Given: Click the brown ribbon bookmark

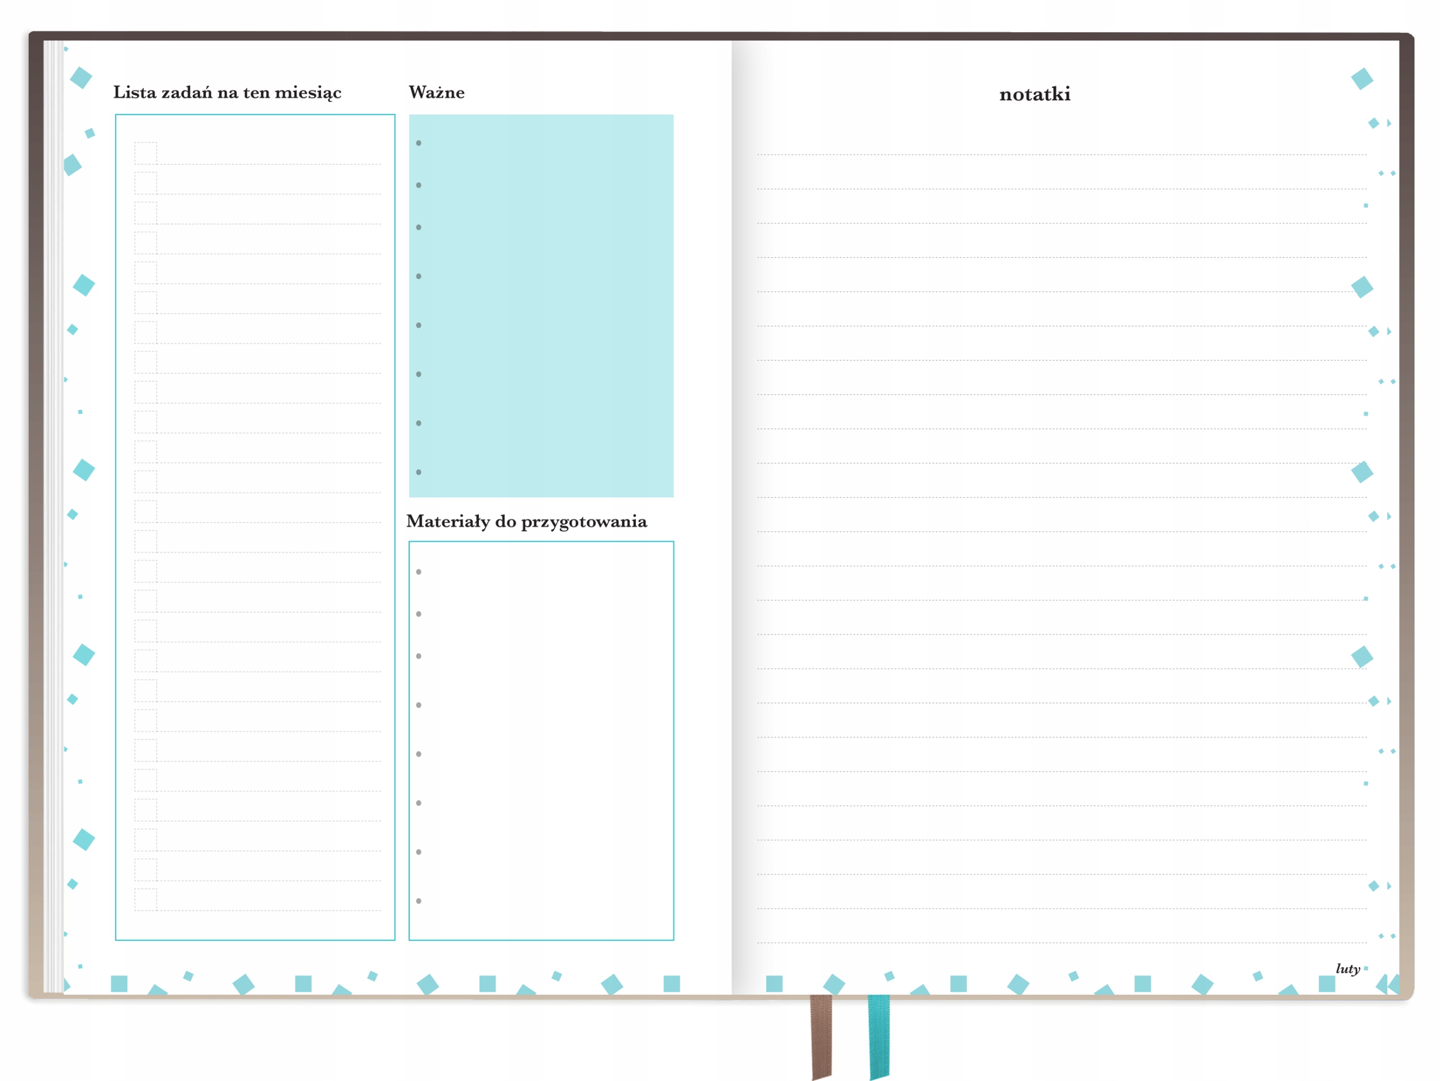Looking at the screenshot, I should tap(821, 1036).
